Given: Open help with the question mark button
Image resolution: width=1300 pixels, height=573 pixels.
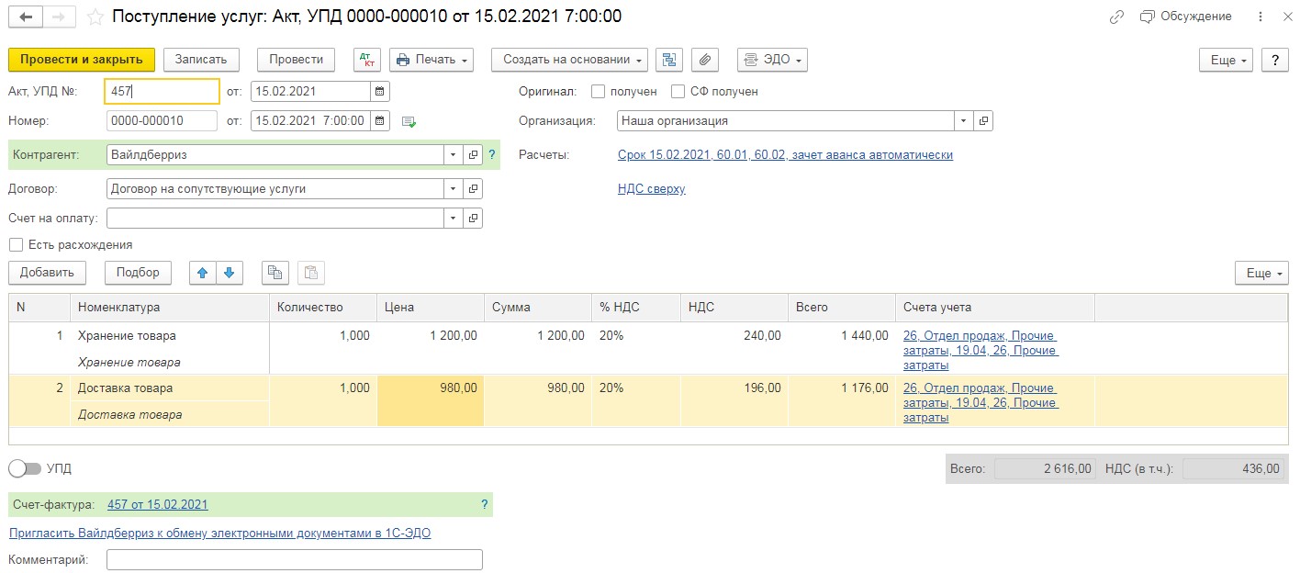Looking at the screenshot, I should (1275, 60).
